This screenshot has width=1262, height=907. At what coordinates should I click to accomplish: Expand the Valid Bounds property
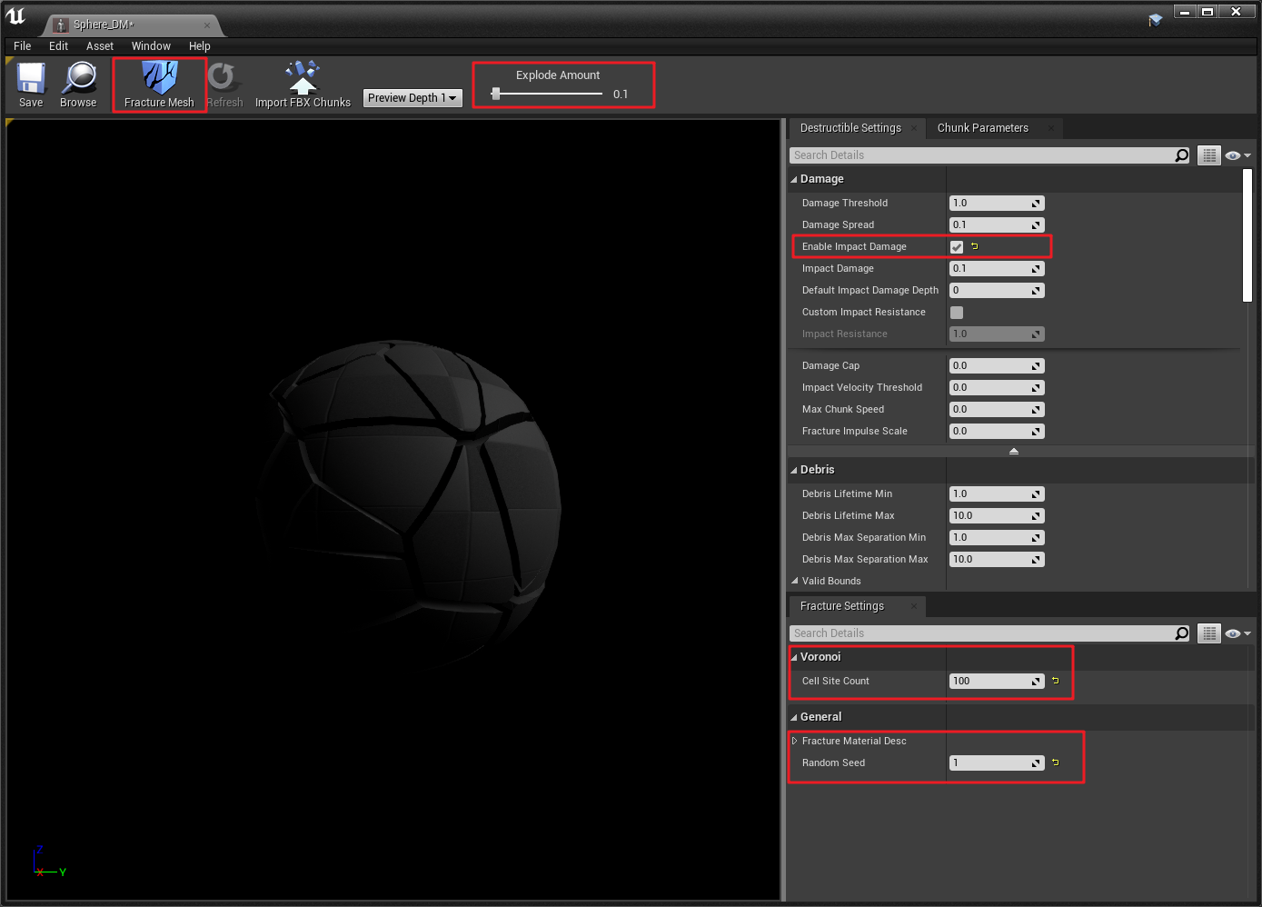(794, 581)
